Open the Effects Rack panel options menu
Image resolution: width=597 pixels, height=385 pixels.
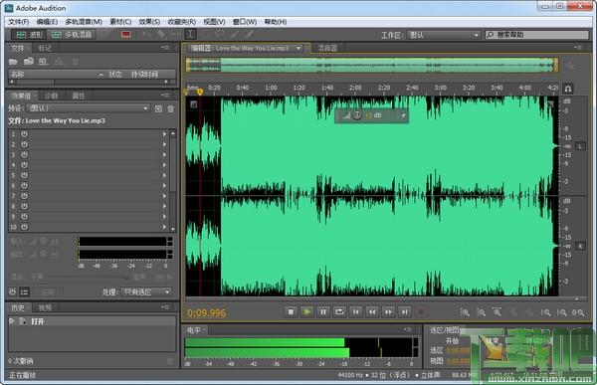click(x=165, y=95)
